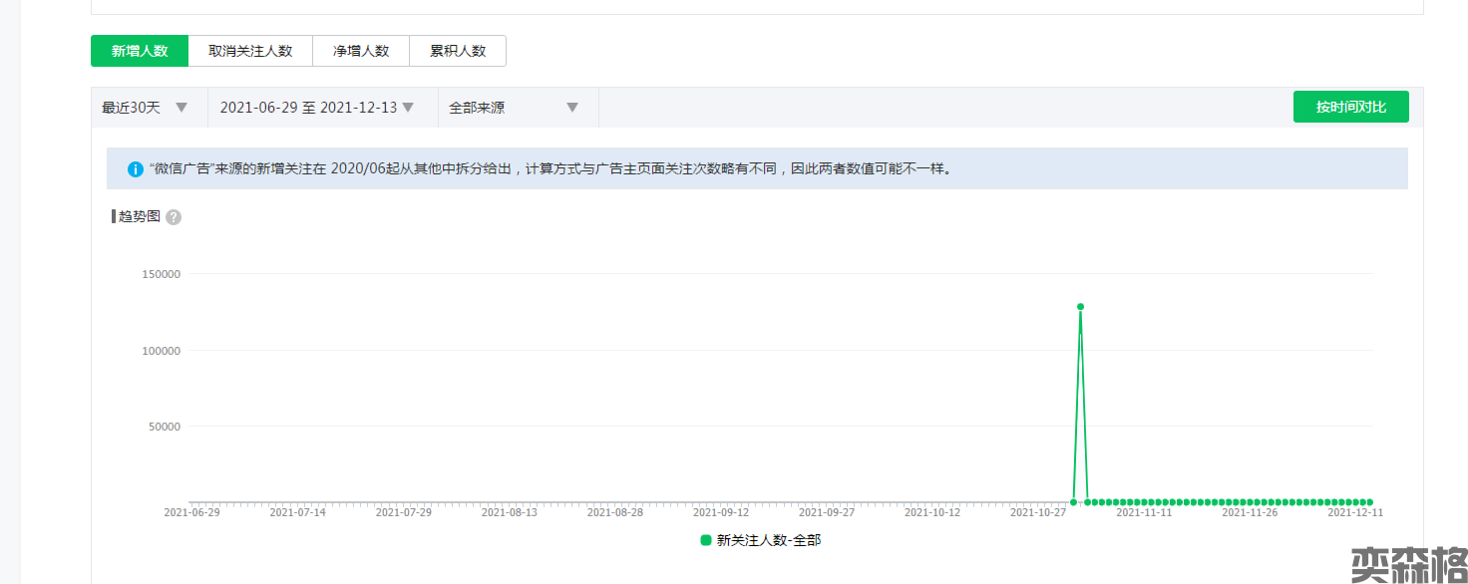Click the 2021-06-29 x-axis date label
This screenshot has height=584, width=1468.
pyautogui.click(x=192, y=512)
